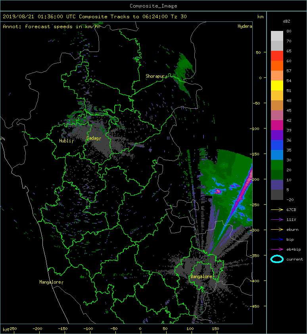Click the 0 tick on the horizontal km axis

pyautogui.click(x=140, y=329)
